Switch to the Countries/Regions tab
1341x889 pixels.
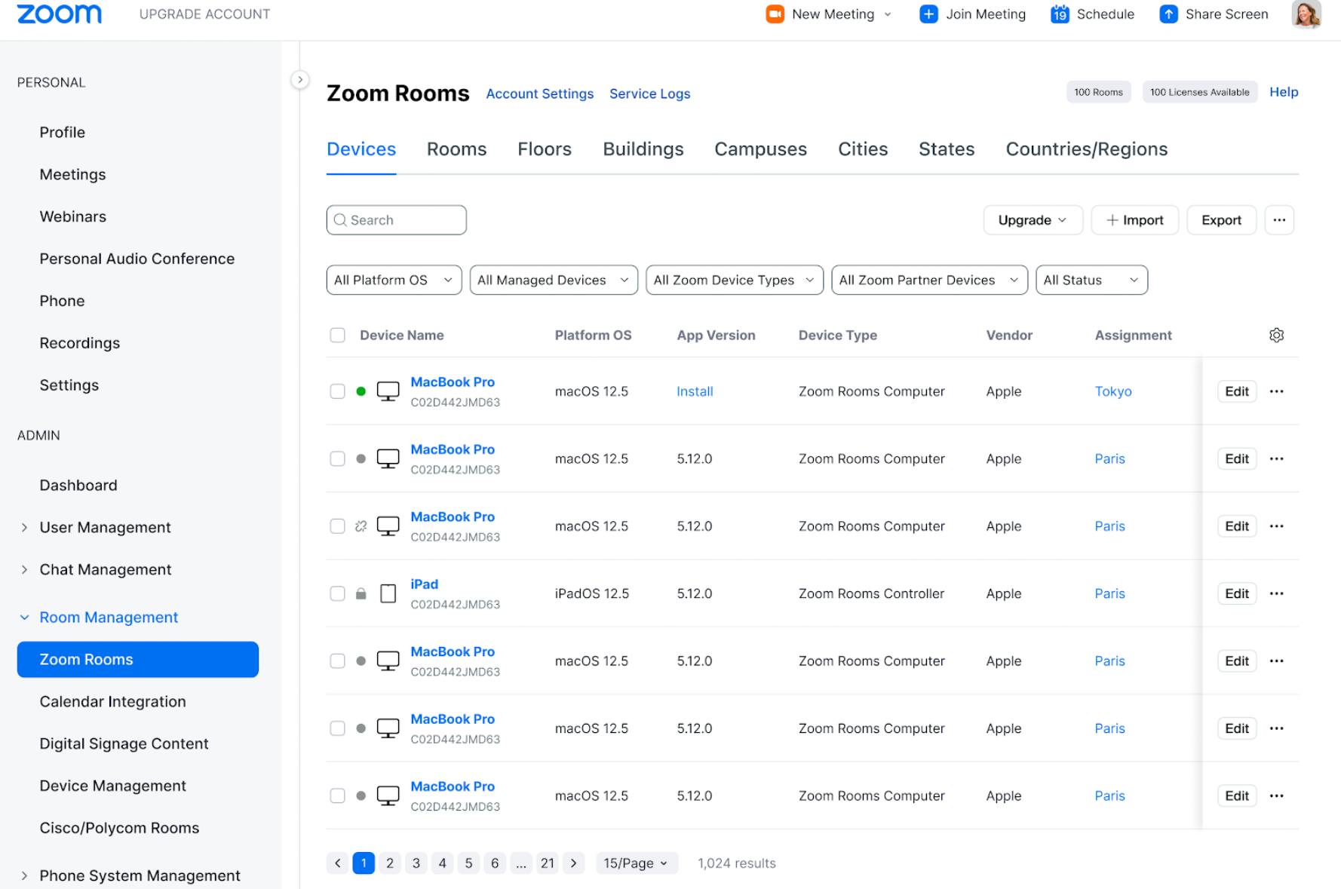[1087, 149]
